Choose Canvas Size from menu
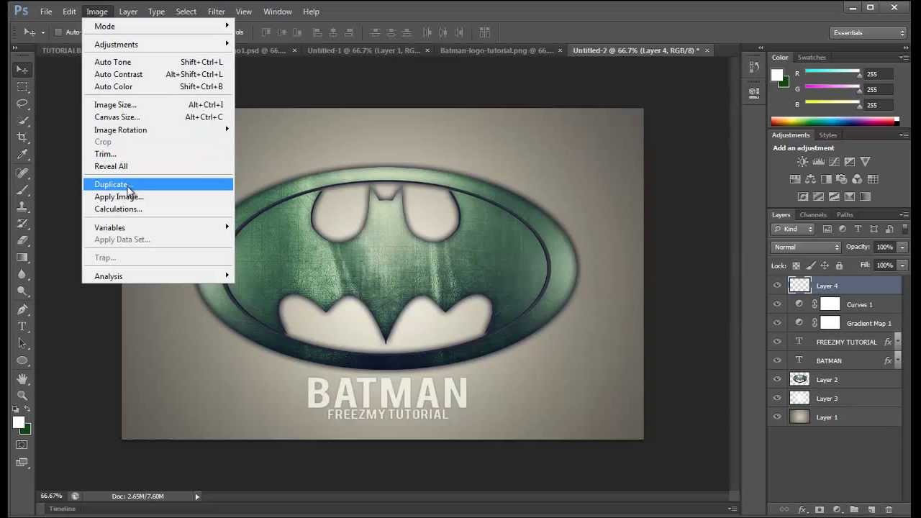921x518 pixels. pyautogui.click(x=158, y=117)
